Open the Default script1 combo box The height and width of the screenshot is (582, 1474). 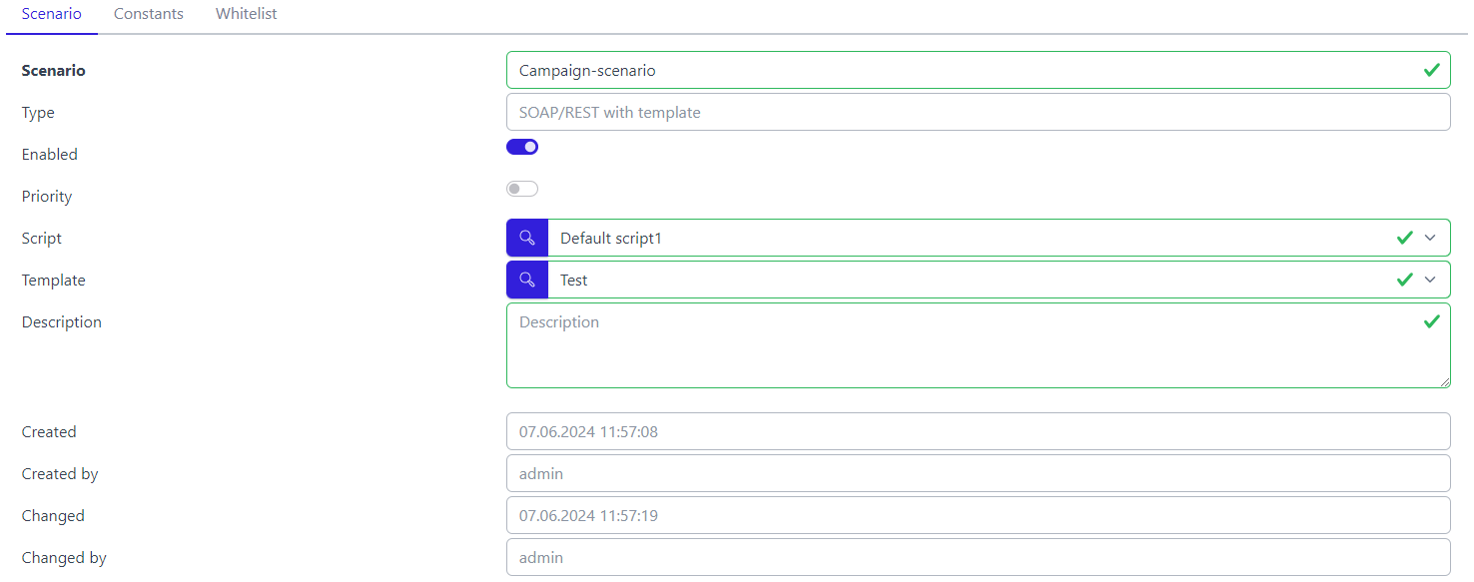[999, 238]
